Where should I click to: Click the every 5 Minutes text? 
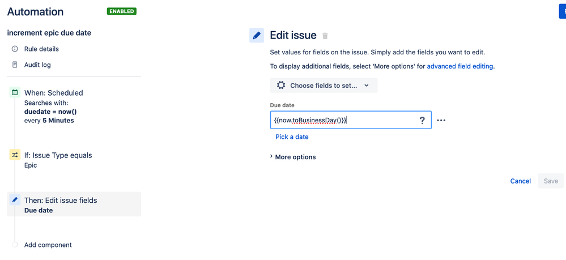(49, 120)
